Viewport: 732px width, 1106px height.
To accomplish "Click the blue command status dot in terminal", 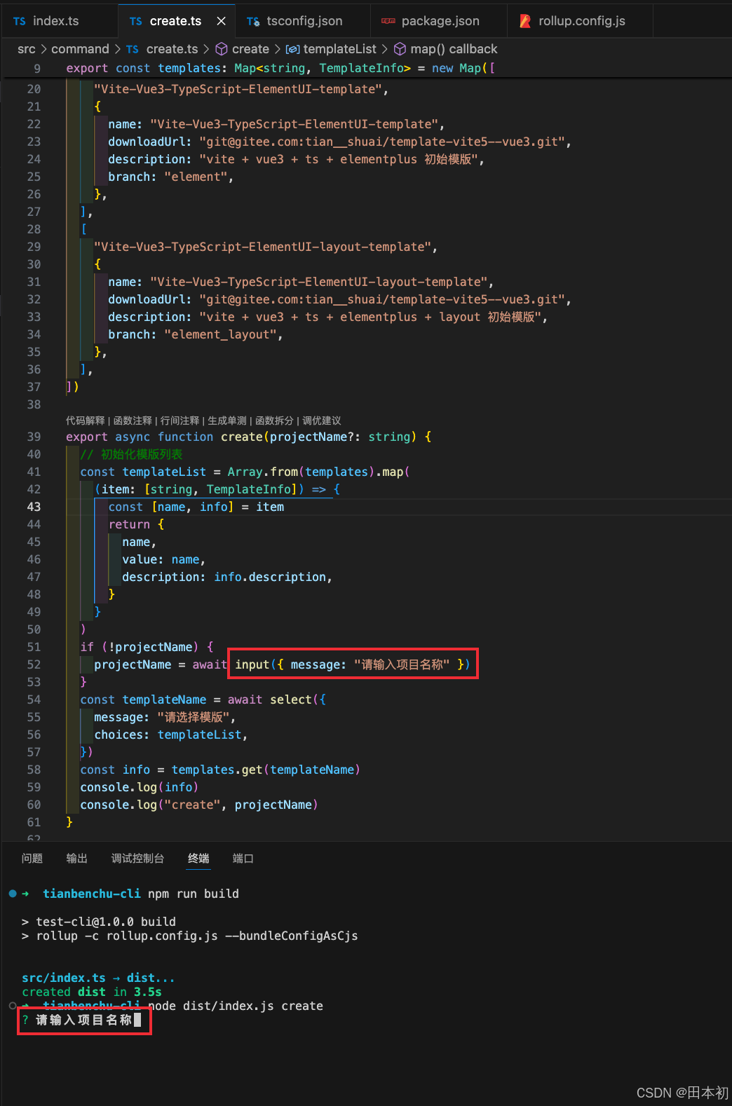I will pos(13,894).
